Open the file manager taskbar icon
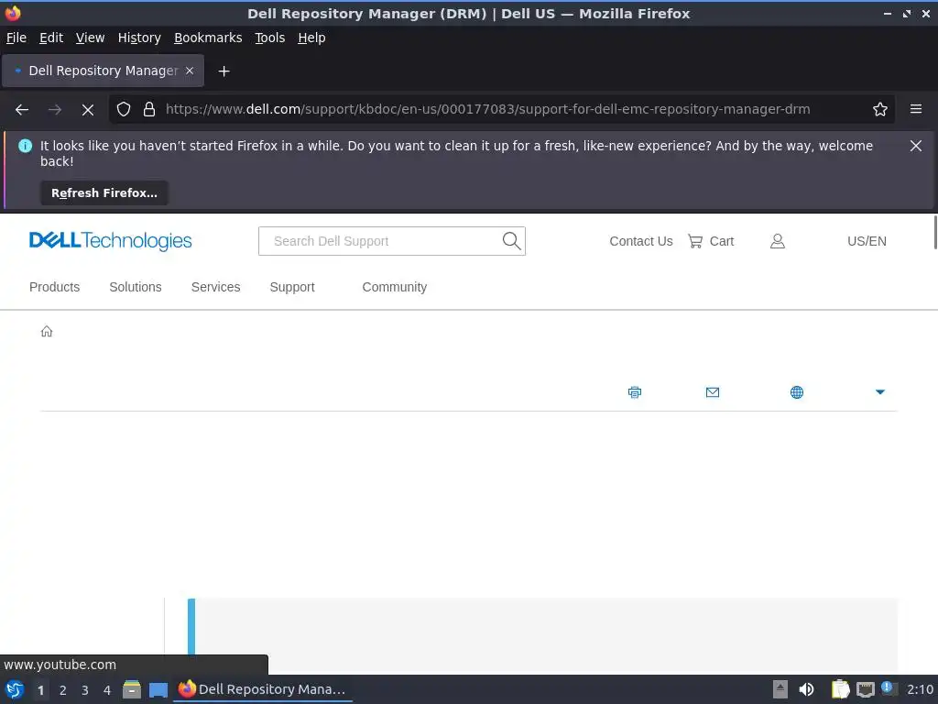Image resolution: width=938 pixels, height=704 pixels. pos(132,689)
